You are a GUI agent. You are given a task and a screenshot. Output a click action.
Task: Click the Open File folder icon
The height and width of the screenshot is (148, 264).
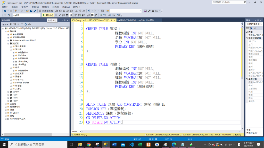[x=27, y=11]
